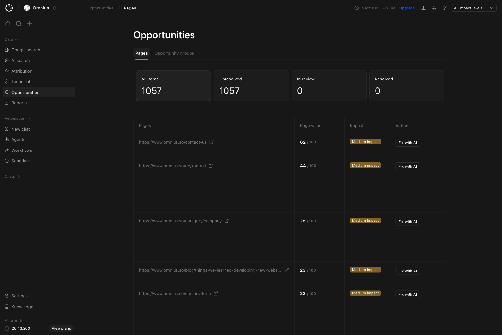The height and width of the screenshot is (335, 502).
Task: Open the Google search section in sidebar
Action: [25, 50]
